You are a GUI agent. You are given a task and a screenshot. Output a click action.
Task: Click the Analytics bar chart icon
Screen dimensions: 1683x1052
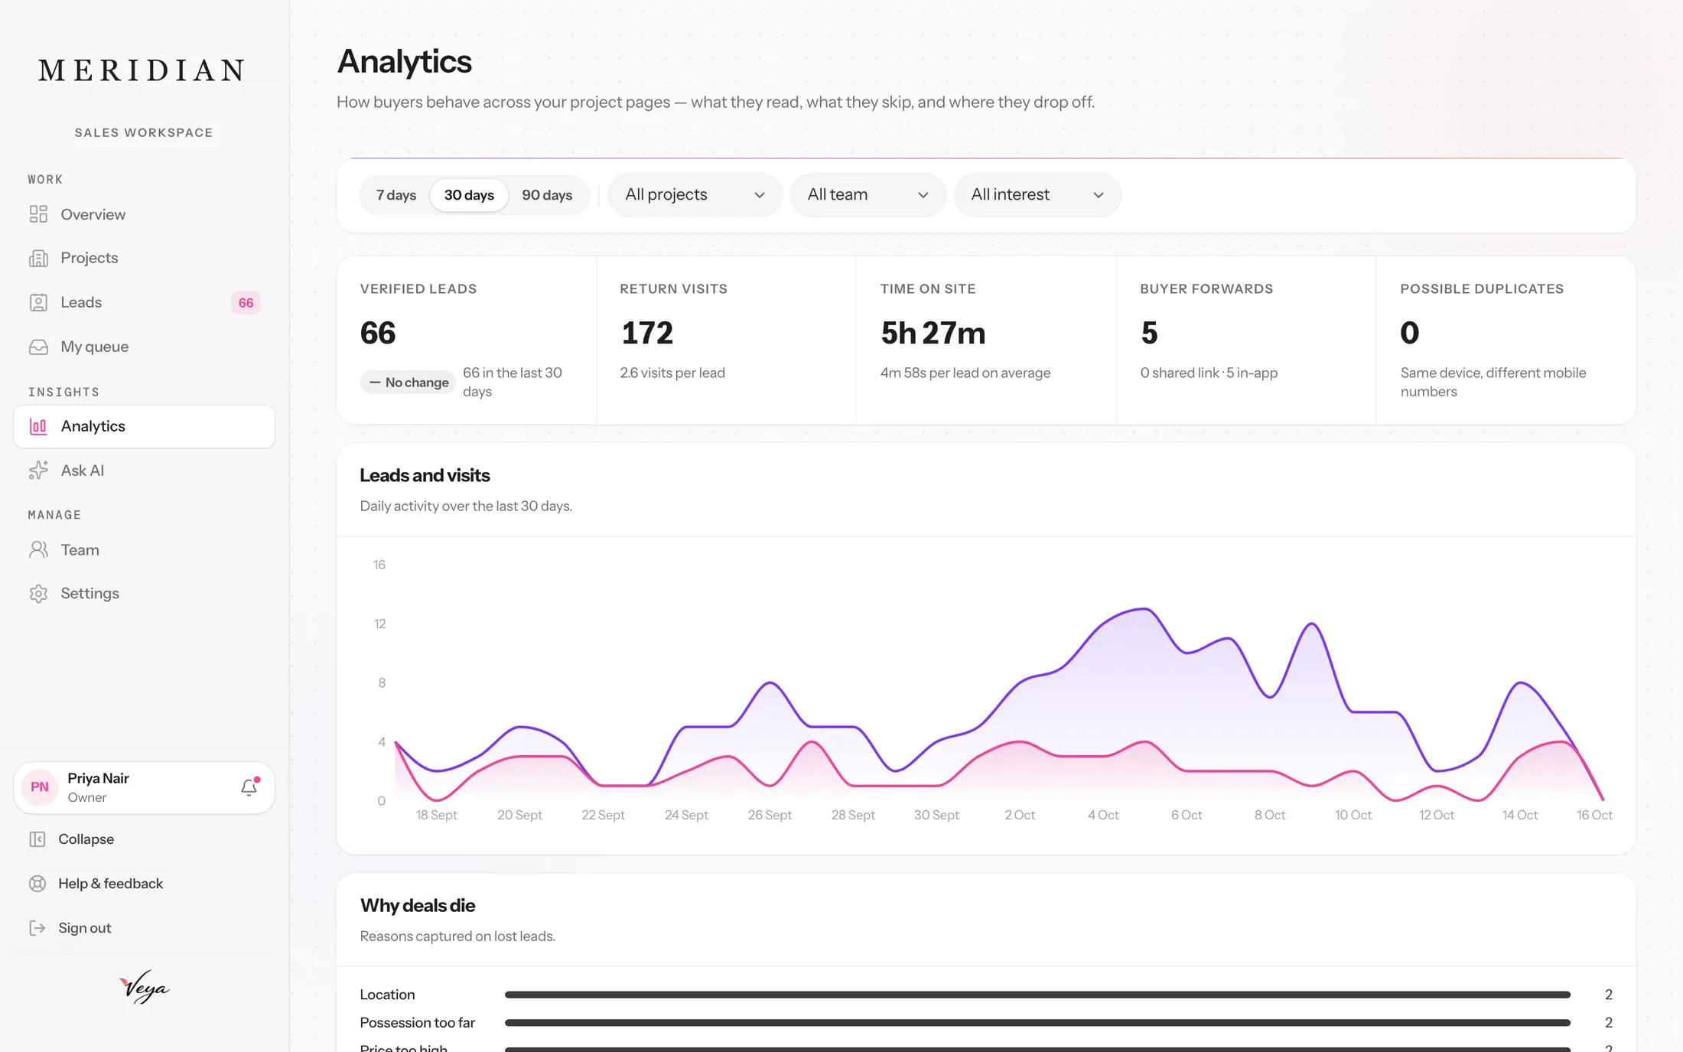coord(38,426)
